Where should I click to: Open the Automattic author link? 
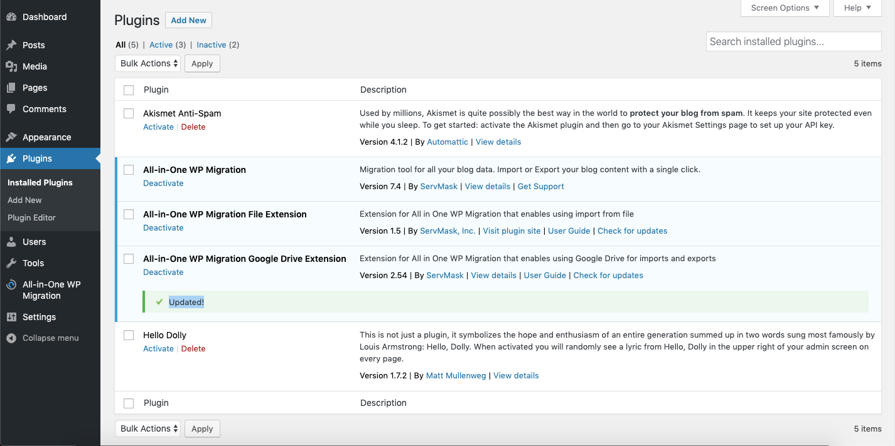[447, 142]
